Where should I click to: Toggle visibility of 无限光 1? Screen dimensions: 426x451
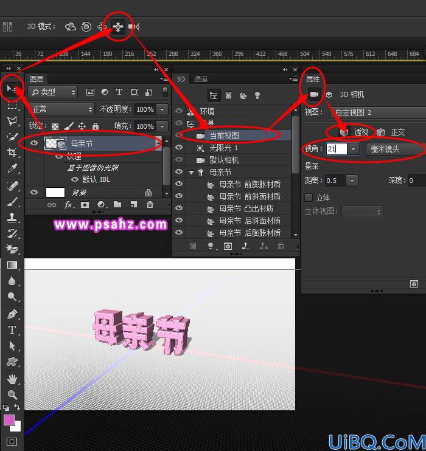pos(179,147)
